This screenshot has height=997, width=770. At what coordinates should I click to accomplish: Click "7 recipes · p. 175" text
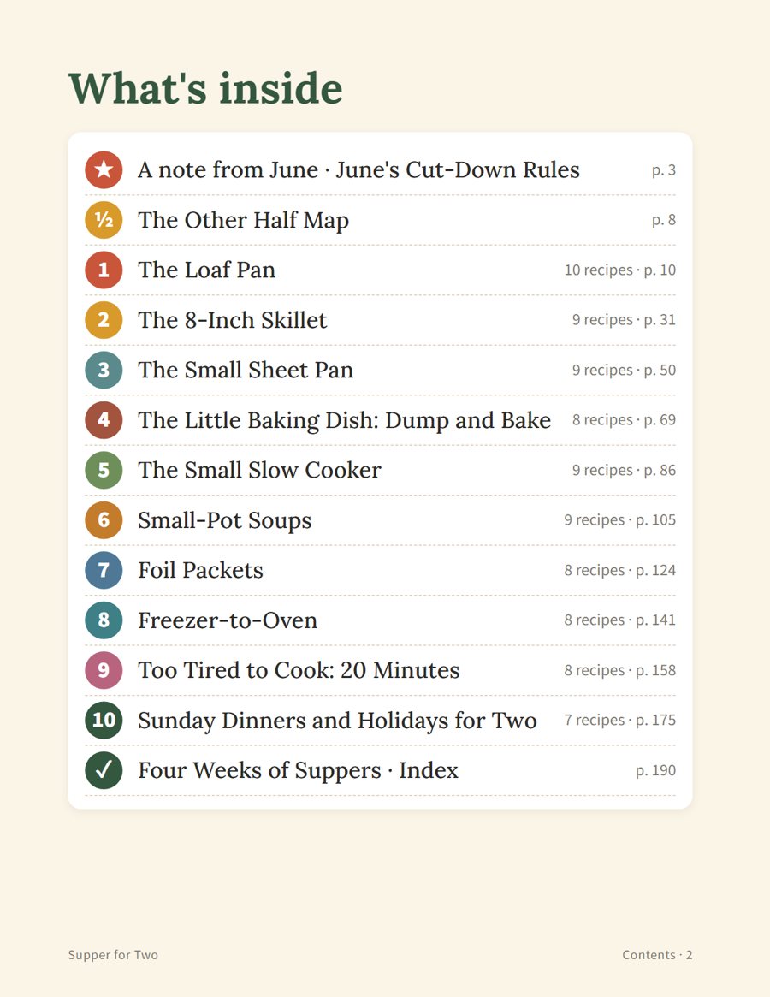tap(620, 721)
